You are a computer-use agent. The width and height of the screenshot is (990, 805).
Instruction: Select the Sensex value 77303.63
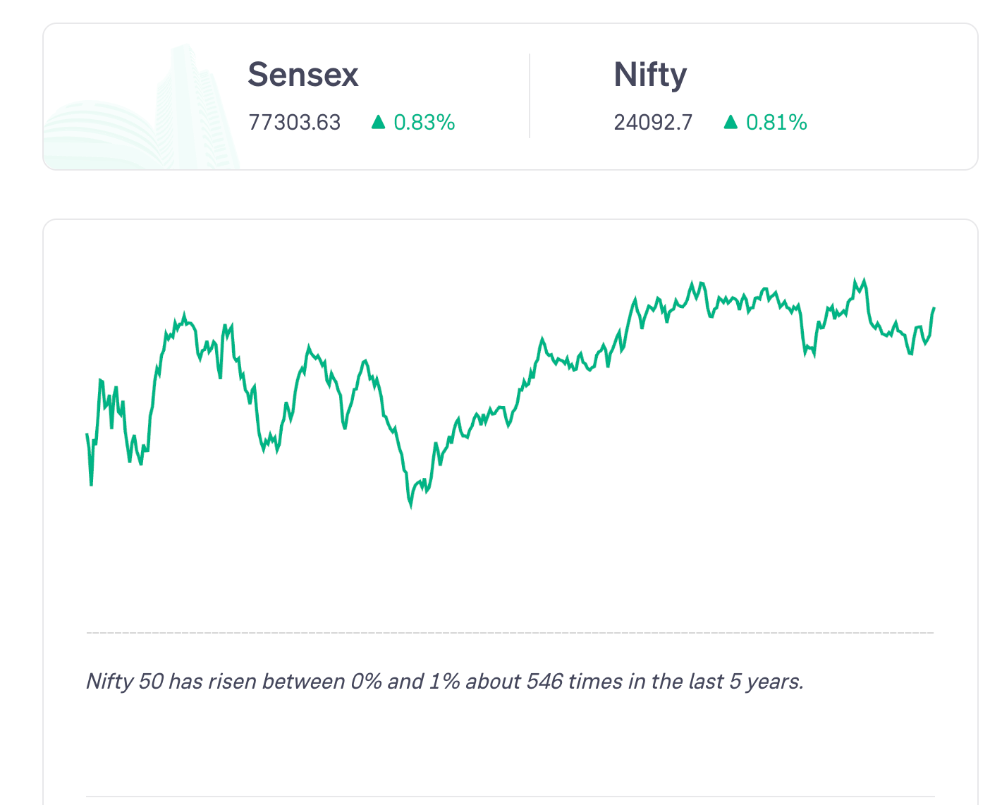(x=295, y=123)
